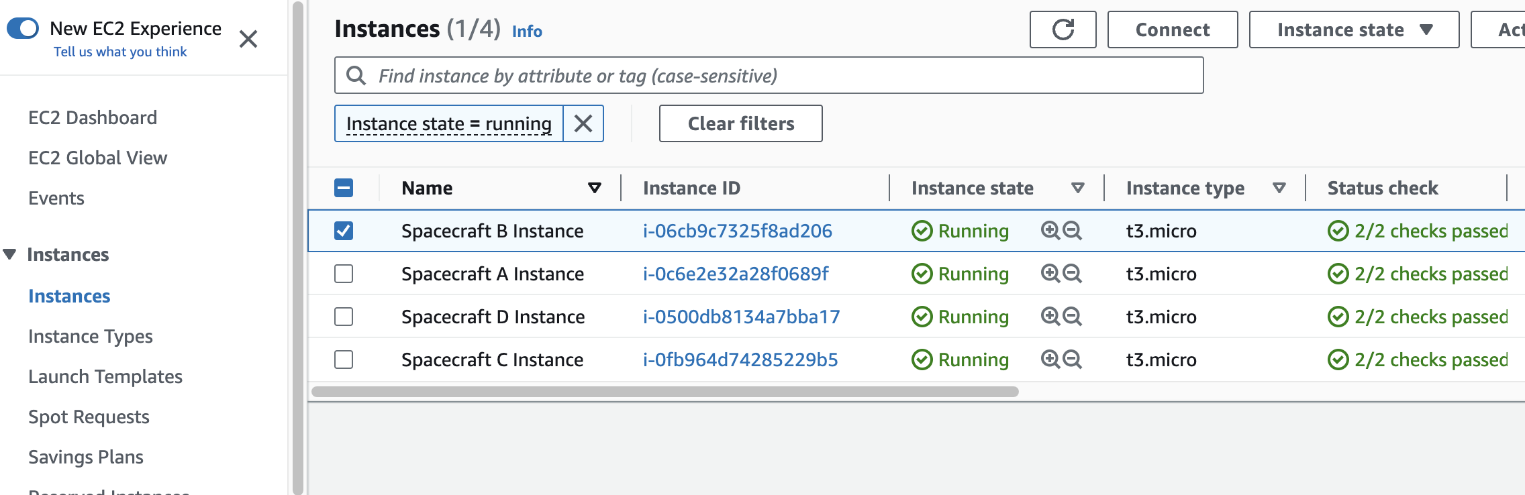Click Instance type column sort arrow
This screenshot has height=495, width=1525.
pyautogui.click(x=1279, y=188)
